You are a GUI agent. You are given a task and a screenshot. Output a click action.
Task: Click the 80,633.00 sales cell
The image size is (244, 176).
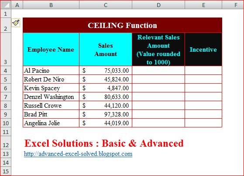106,97
